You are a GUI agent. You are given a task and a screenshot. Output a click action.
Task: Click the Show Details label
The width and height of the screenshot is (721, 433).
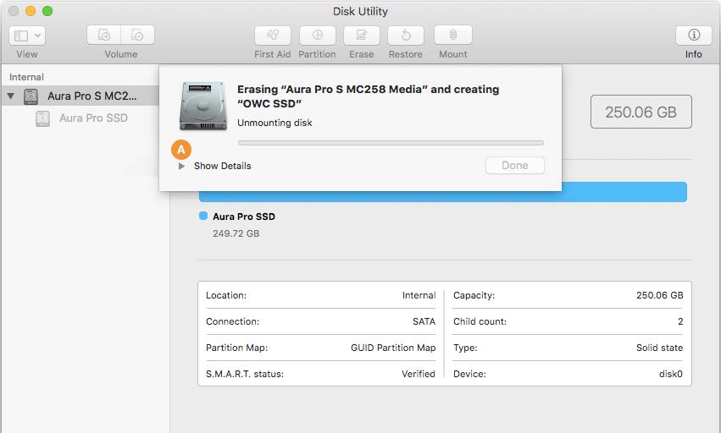coord(223,167)
